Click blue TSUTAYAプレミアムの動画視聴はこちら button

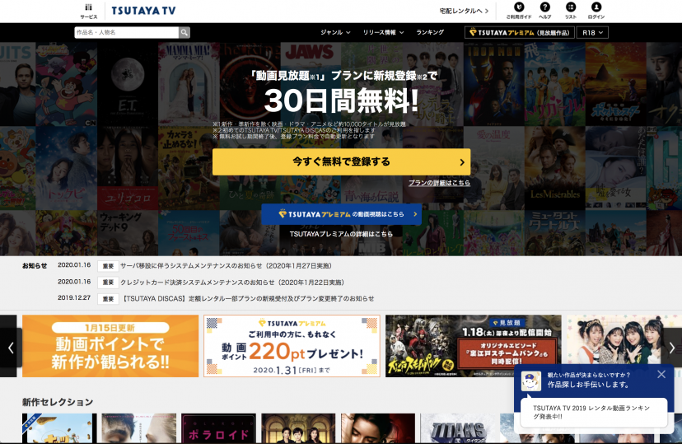click(342, 214)
